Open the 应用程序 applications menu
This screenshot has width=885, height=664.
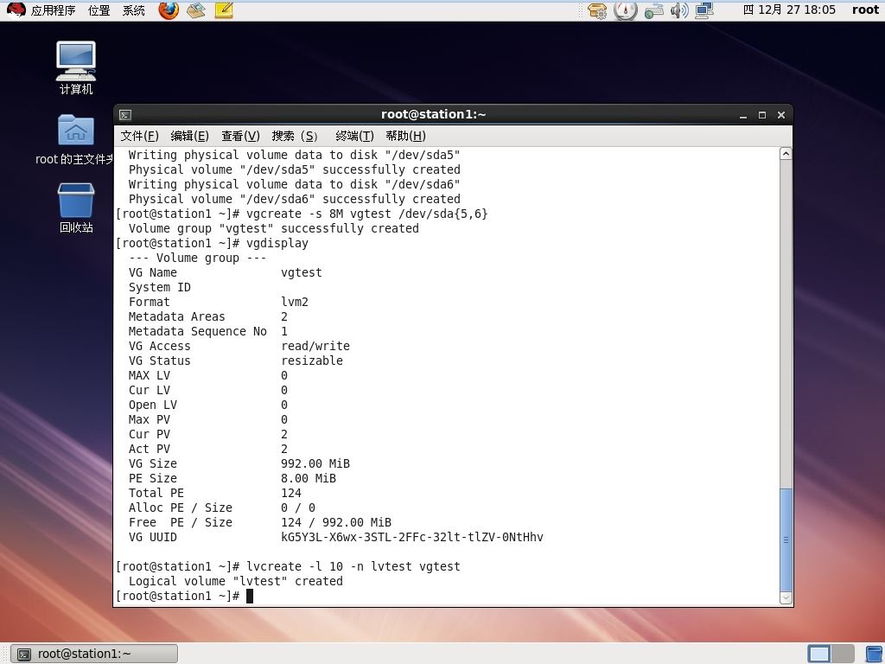coord(53,10)
